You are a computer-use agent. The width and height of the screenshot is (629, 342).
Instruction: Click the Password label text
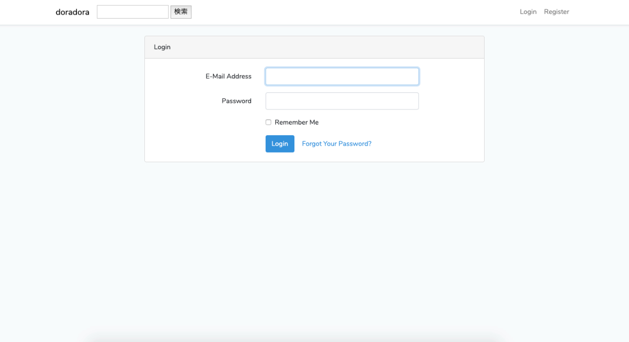(237, 101)
